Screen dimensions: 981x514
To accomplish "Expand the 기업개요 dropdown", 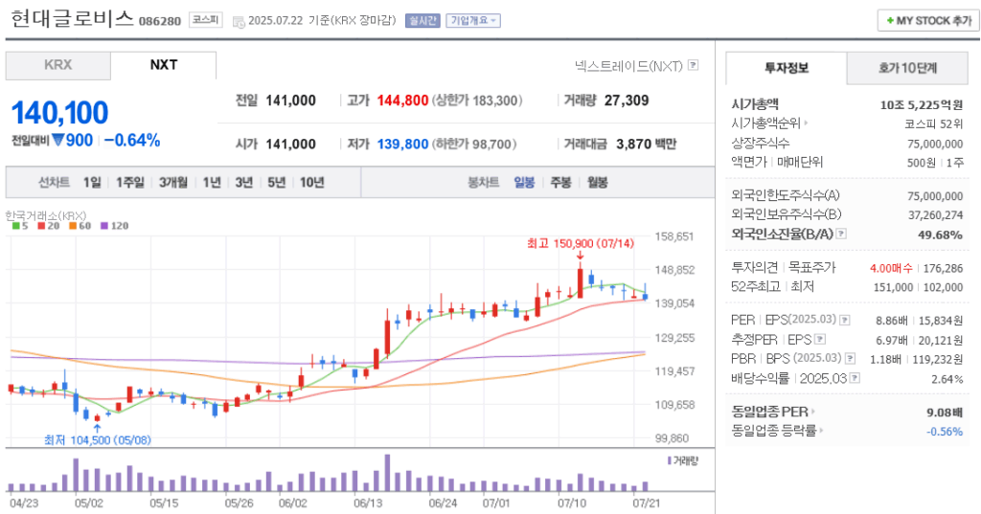I will click(x=473, y=21).
